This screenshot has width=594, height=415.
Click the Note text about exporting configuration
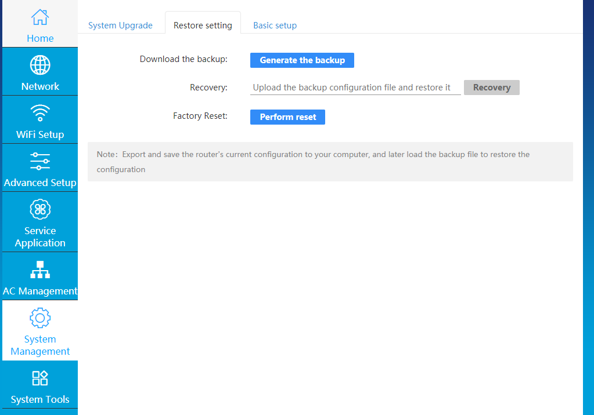313,162
